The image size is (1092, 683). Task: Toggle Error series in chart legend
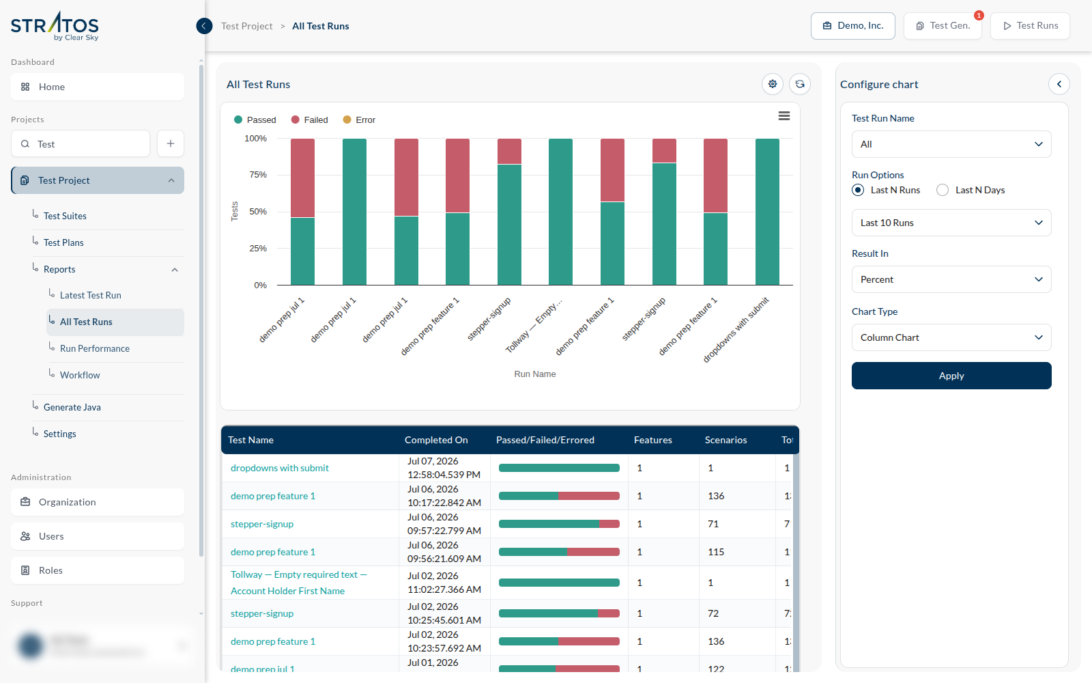pos(359,120)
